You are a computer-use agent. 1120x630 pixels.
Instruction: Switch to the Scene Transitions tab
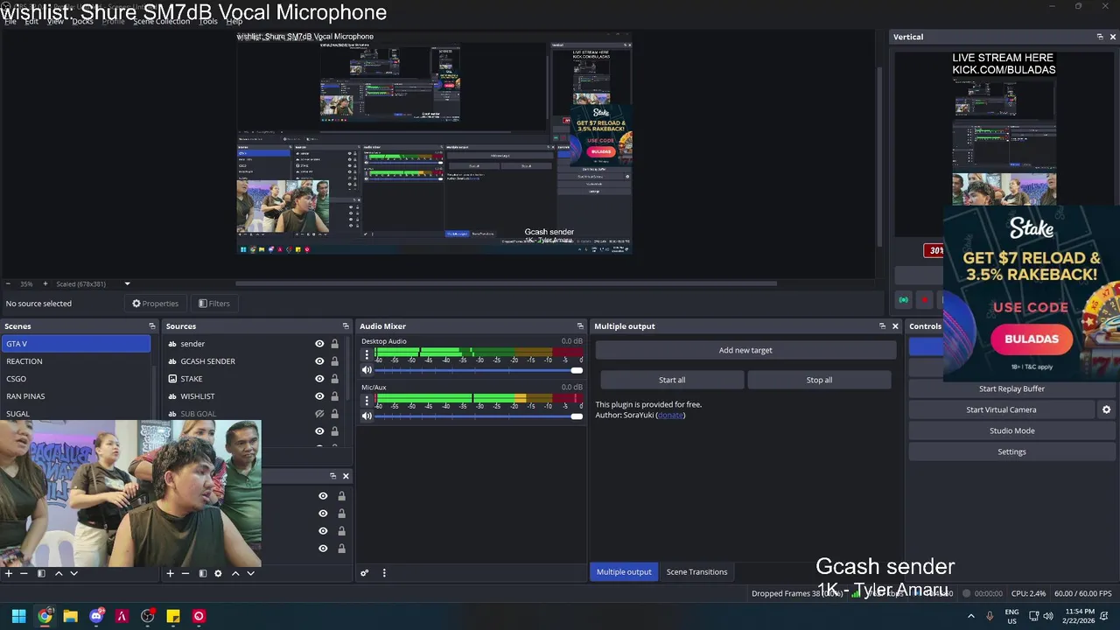pos(696,572)
